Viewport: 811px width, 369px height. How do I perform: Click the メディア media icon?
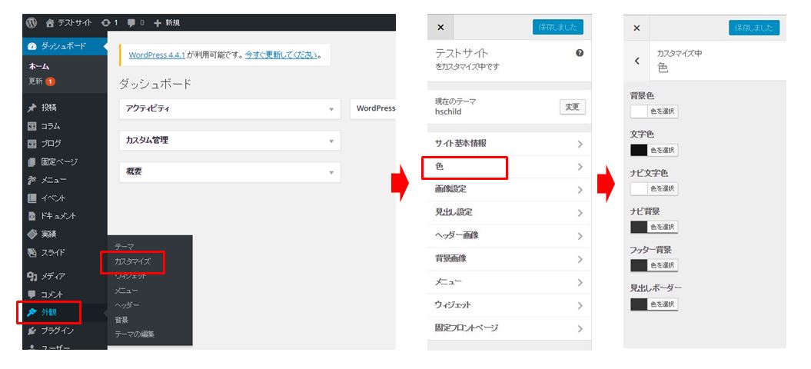(x=32, y=276)
